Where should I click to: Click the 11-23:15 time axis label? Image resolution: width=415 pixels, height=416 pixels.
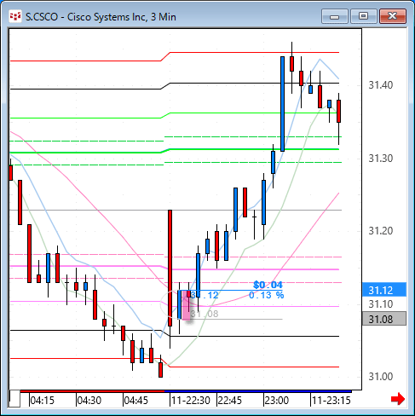click(331, 401)
